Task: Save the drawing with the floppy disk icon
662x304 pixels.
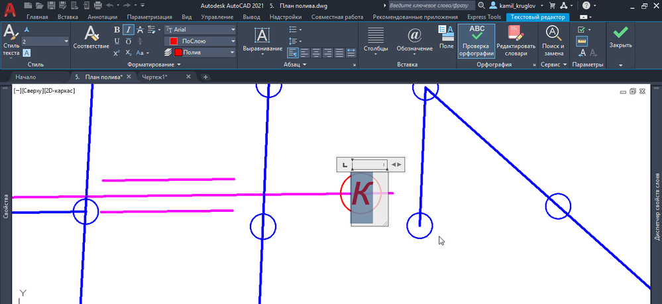Action: tap(51, 5)
